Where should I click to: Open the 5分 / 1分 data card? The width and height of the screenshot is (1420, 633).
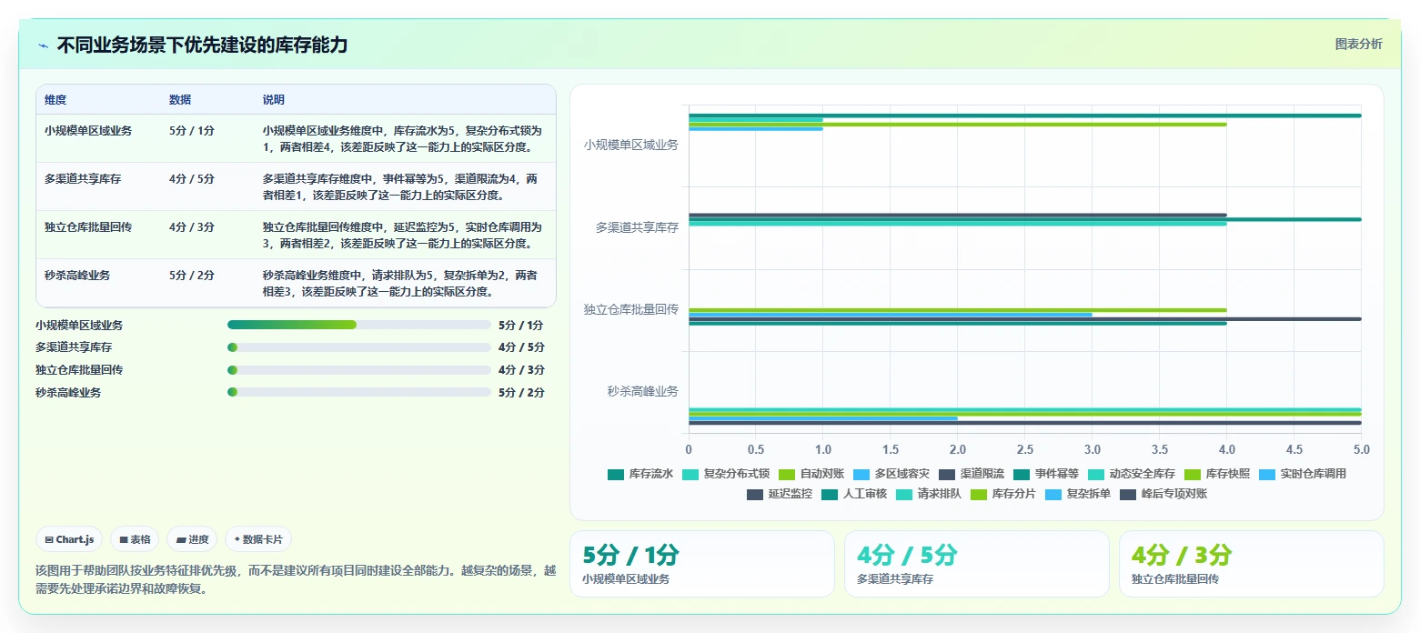pos(701,564)
